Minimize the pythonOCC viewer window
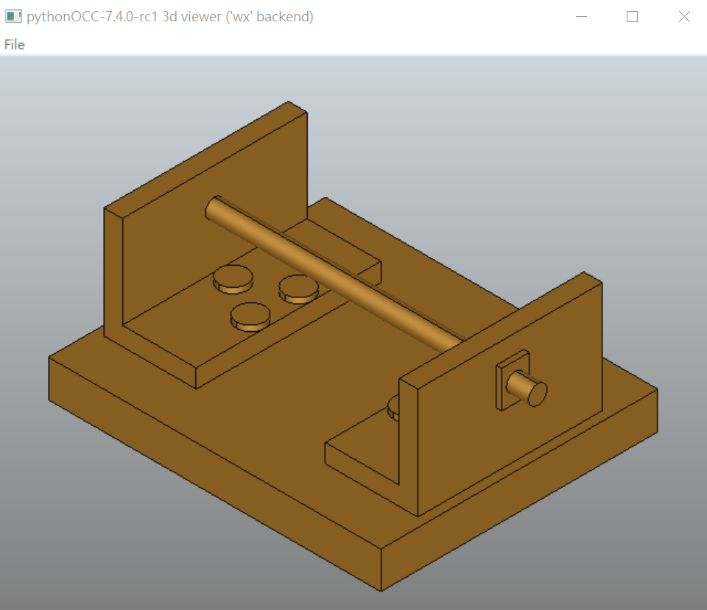This screenshot has height=610, width=707. [581, 17]
